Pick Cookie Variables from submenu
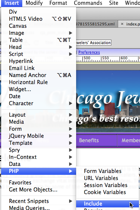The height and width of the screenshot is (210, 140). 107,192
